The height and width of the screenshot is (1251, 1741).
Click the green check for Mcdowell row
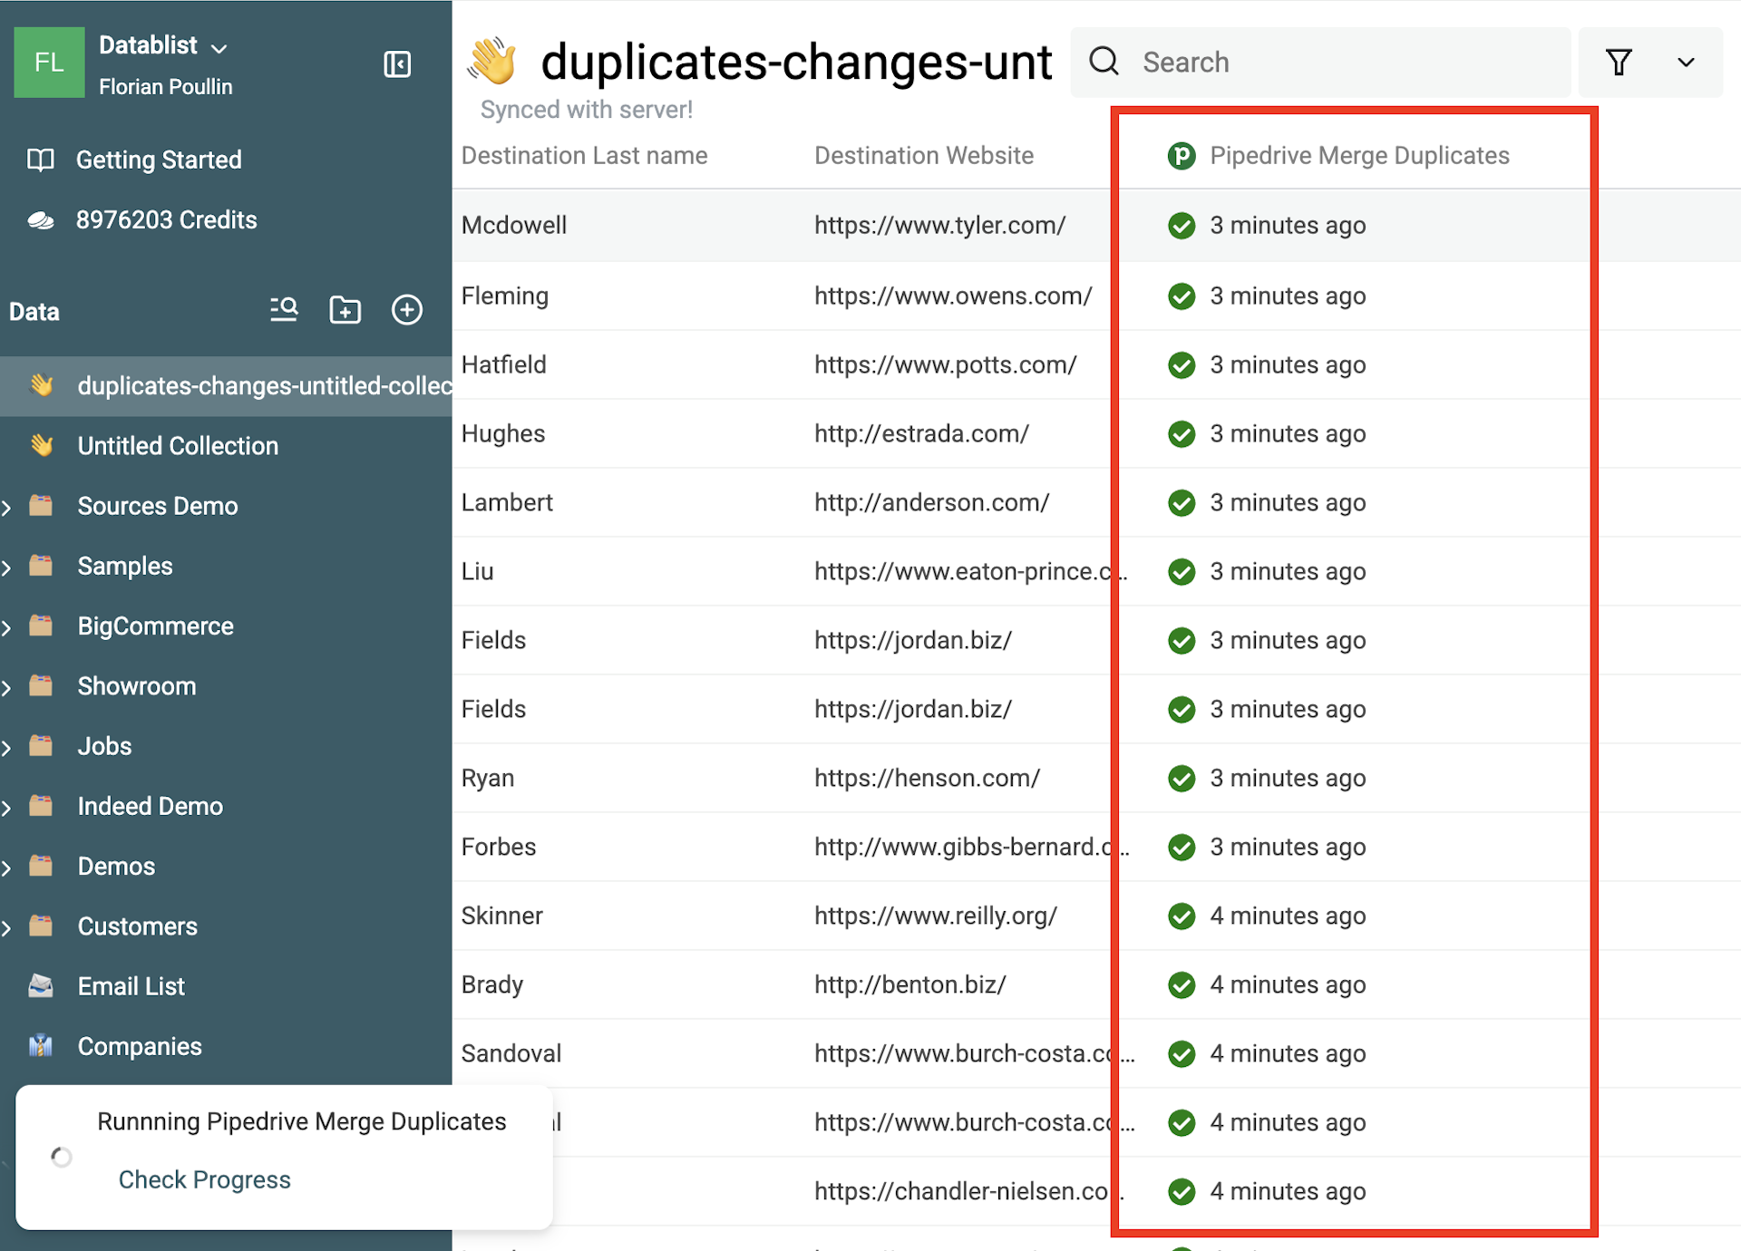1182,226
